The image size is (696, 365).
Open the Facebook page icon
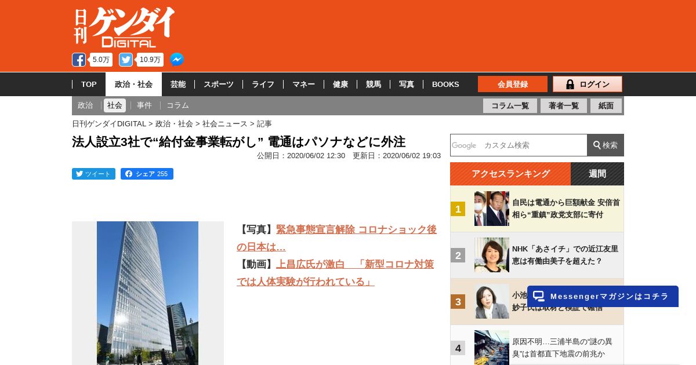[x=79, y=60]
